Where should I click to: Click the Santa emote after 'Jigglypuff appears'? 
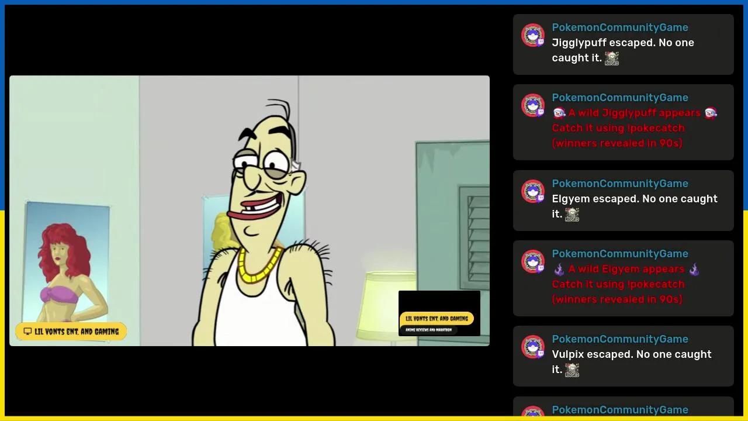pyautogui.click(x=711, y=113)
